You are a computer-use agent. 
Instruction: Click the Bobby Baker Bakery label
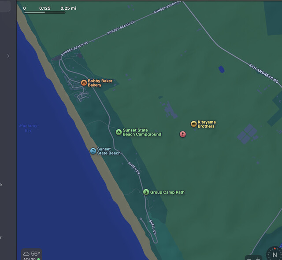point(100,83)
